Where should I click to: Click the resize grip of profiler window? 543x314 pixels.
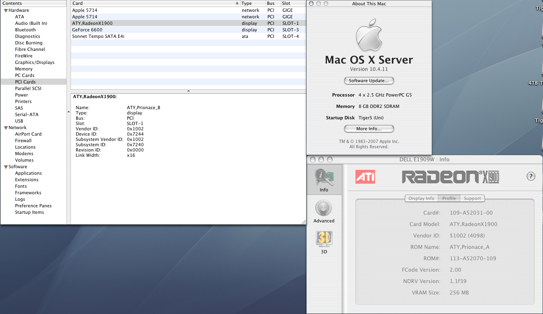tap(303, 222)
